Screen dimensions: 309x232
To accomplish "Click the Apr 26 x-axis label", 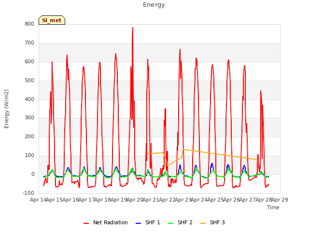I will (232, 200).
